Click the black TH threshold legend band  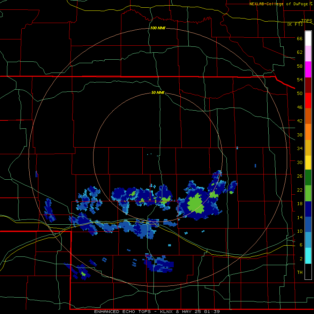(x=308, y=271)
